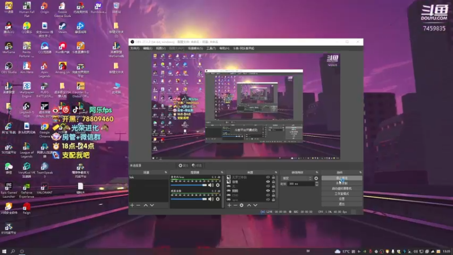Pop out the sources dock panel

(276, 172)
